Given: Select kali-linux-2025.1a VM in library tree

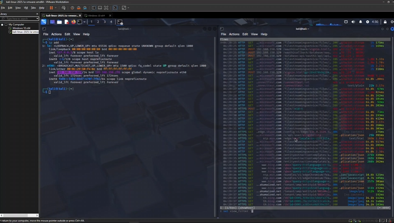Looking at the screenshot, I should tap(25, 32).
